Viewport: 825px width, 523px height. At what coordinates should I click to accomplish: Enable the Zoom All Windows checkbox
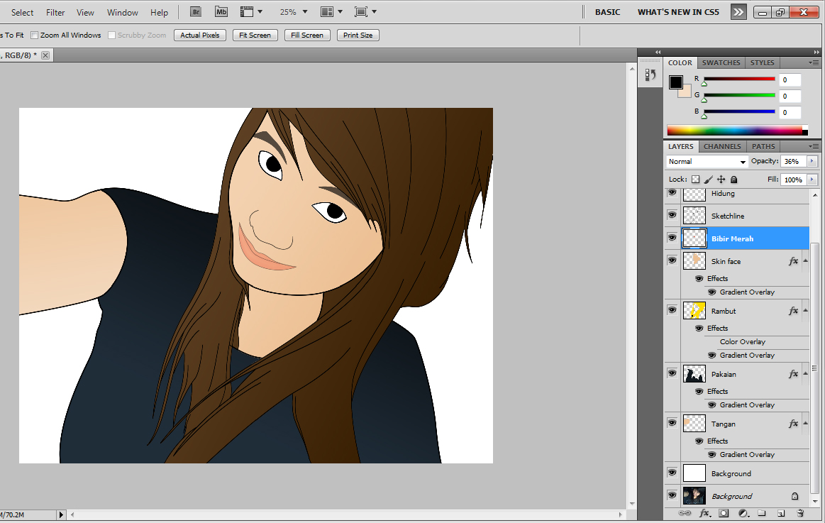pyautogui.click(x=34, y=35)
